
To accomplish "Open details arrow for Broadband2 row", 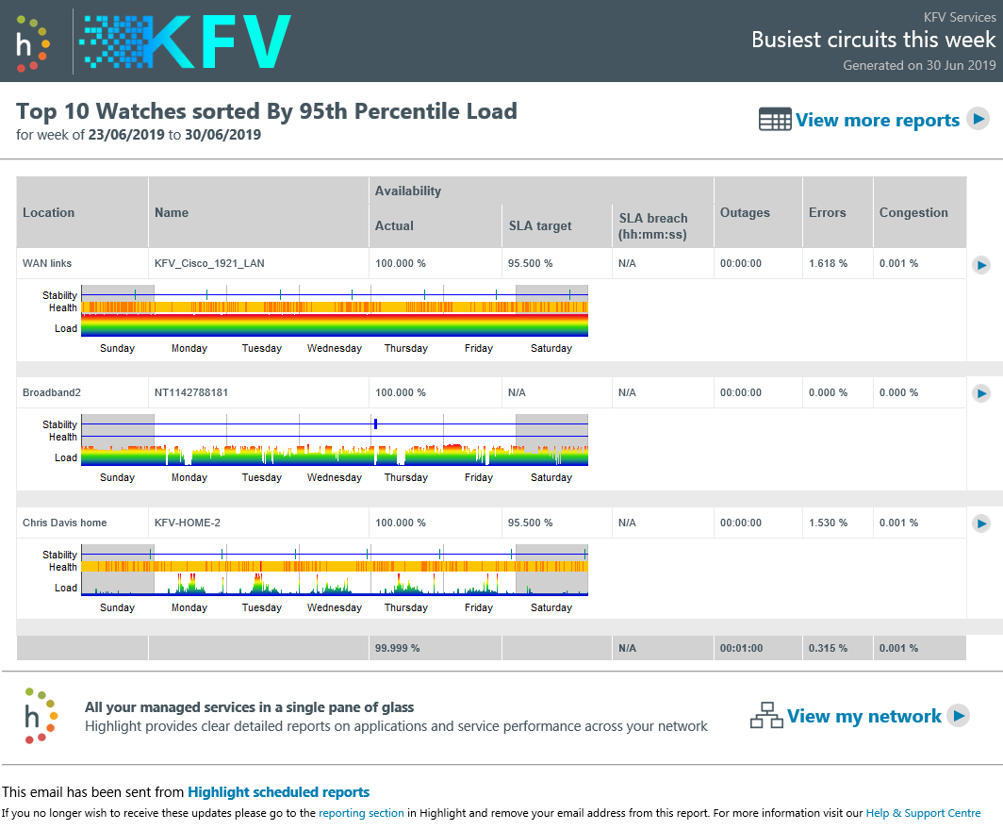I will pos(980,393).
